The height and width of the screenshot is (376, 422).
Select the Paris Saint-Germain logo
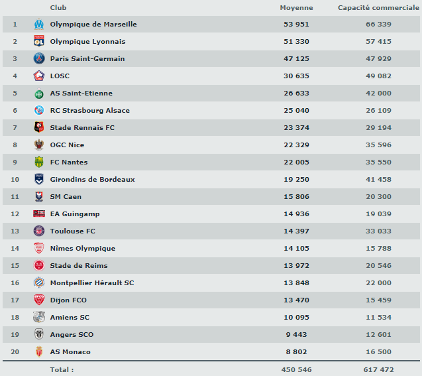point(38,58)
